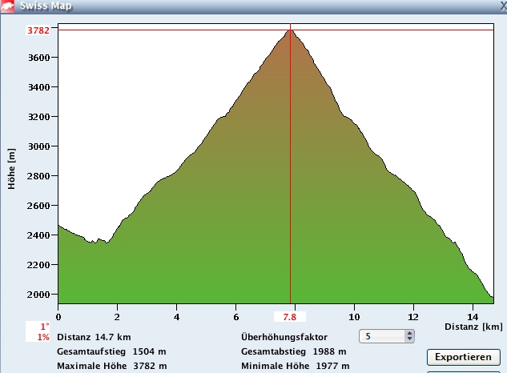This screenshot has height=373, width=507.
Task: Close the Swiss Map profile window
Action: (501, 6)
